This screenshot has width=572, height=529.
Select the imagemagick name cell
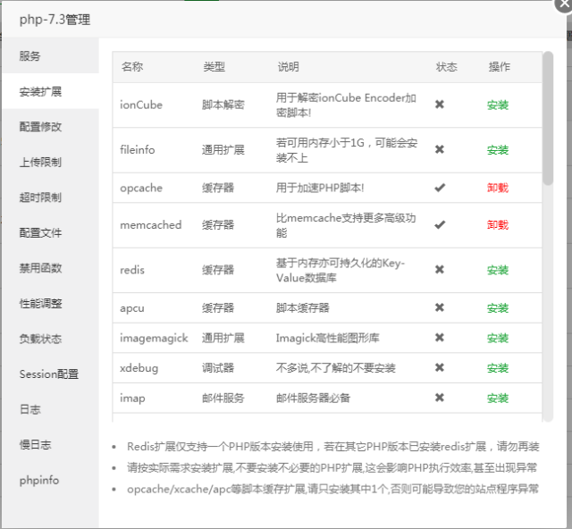[154, 338]
